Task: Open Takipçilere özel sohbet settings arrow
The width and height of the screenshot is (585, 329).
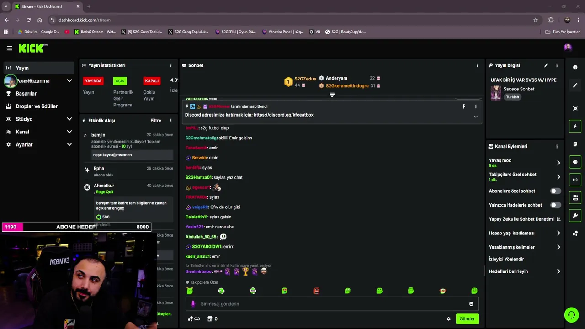Action: coord(558,177)
